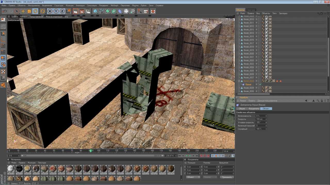The height and width of the screenshot is (185, 330).
Task: Jump to the end of the animation
Action: (x=197, y=156)
